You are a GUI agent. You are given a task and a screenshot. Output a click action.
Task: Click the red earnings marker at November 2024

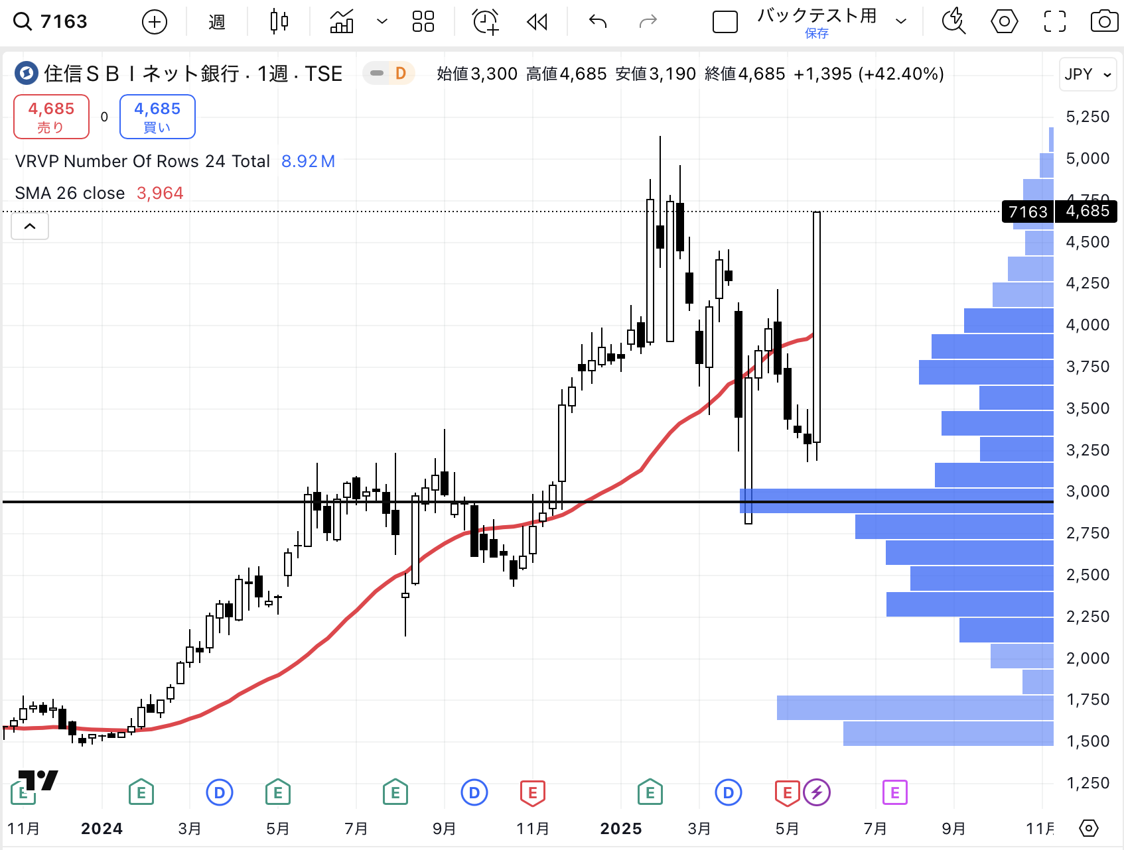[533, 792]
